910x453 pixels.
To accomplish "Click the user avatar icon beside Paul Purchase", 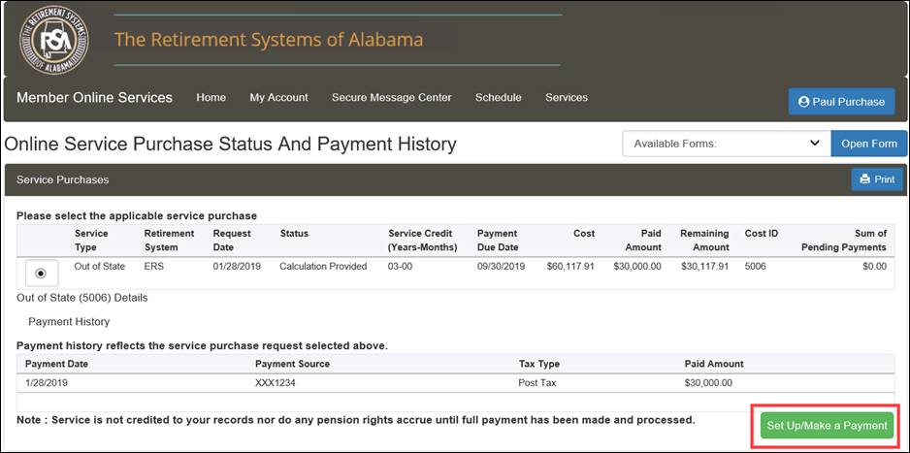I will (x=804, y=102).
